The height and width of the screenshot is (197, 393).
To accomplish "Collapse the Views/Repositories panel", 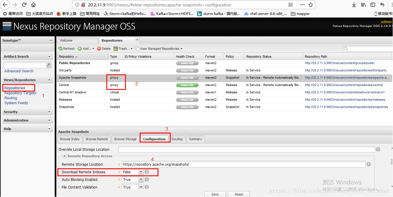I will click(49, 80).
